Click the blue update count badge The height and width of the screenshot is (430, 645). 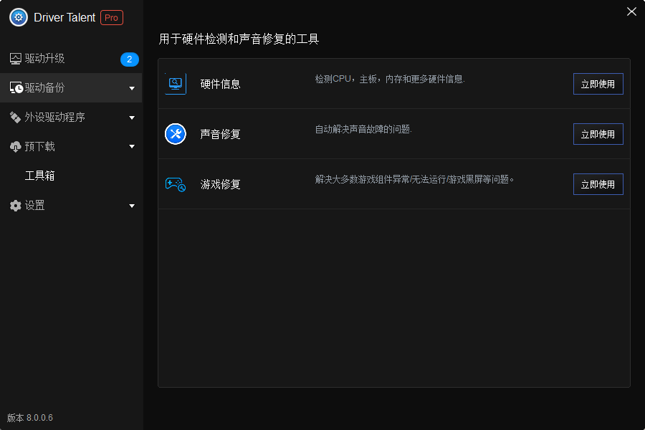(129, 59)
